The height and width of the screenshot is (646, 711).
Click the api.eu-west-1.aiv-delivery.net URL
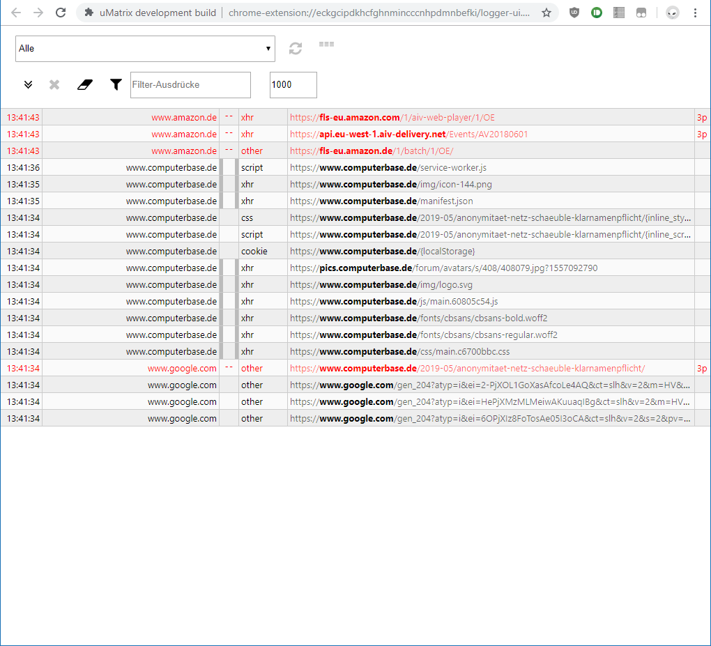click(408, 134)
